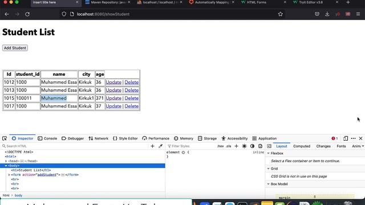Select the Fonts sidebar tab
365x205 pixels.
[x=341, y=146]
